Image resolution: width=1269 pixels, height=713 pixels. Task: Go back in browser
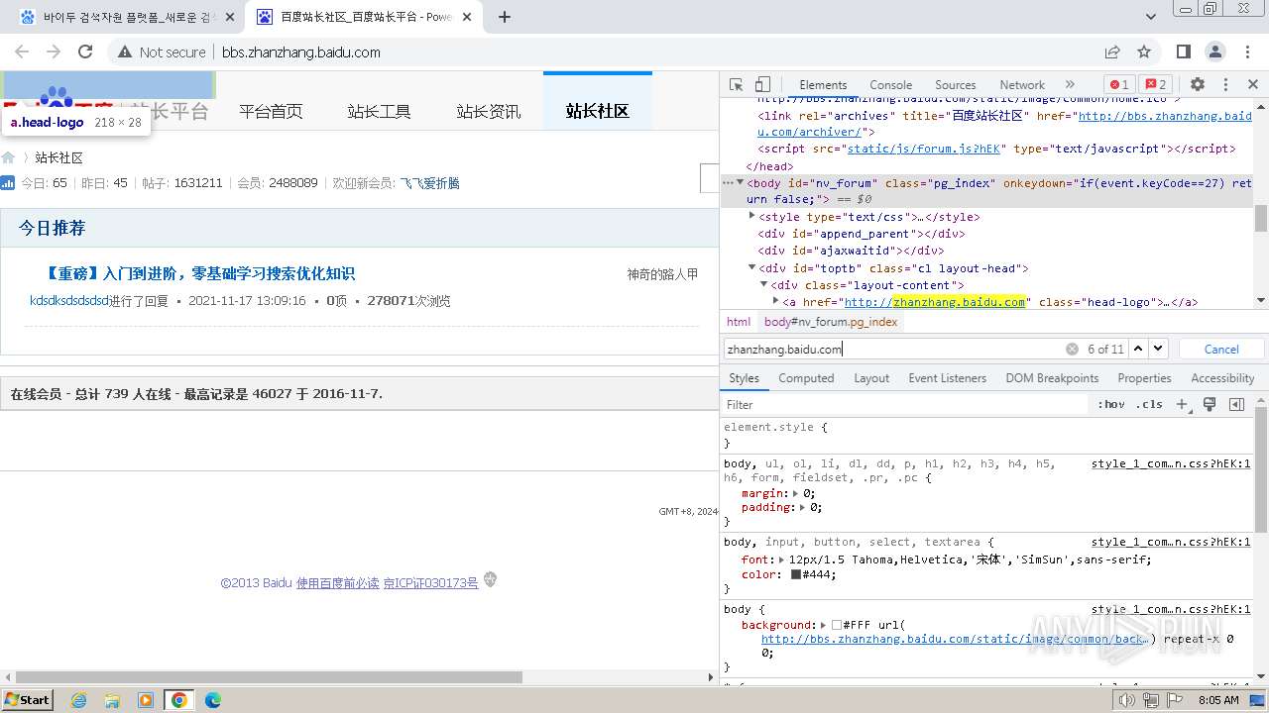pos(22,51)
